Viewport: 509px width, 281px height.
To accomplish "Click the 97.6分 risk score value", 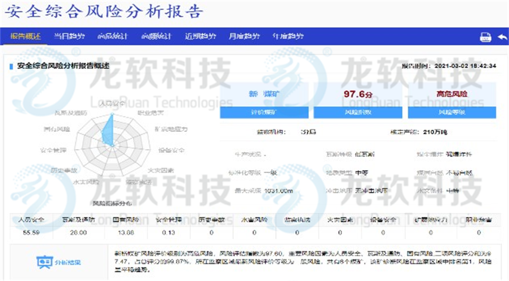I will click(358, 94).
